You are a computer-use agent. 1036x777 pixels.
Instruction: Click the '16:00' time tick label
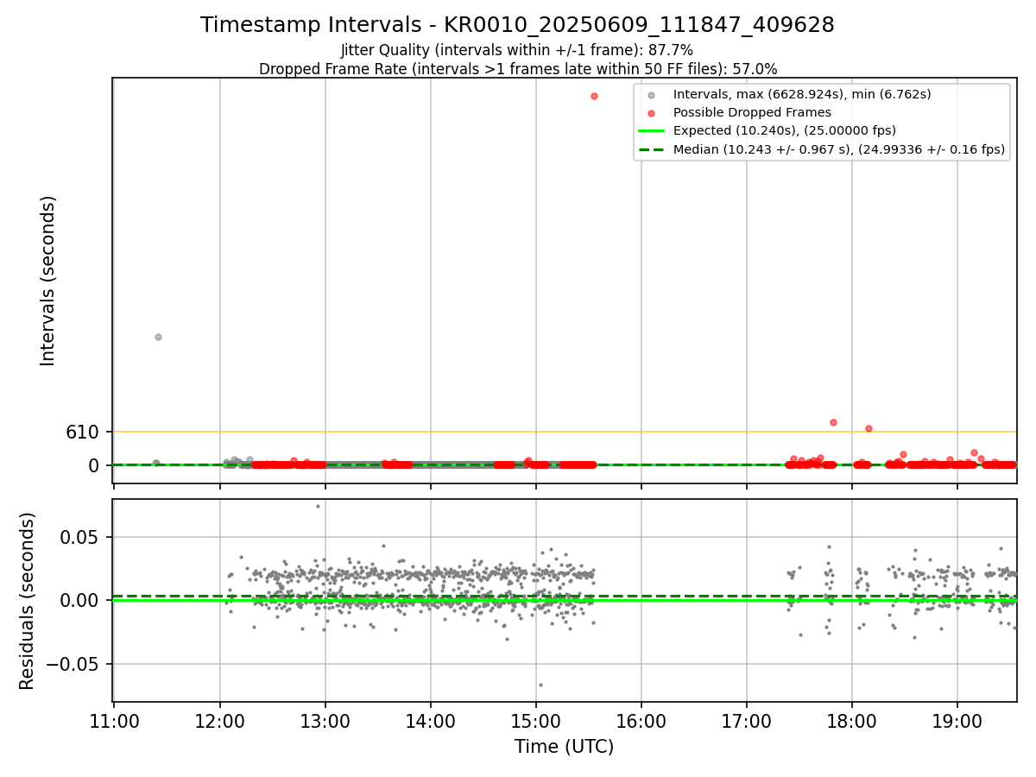tap(641, 721)
